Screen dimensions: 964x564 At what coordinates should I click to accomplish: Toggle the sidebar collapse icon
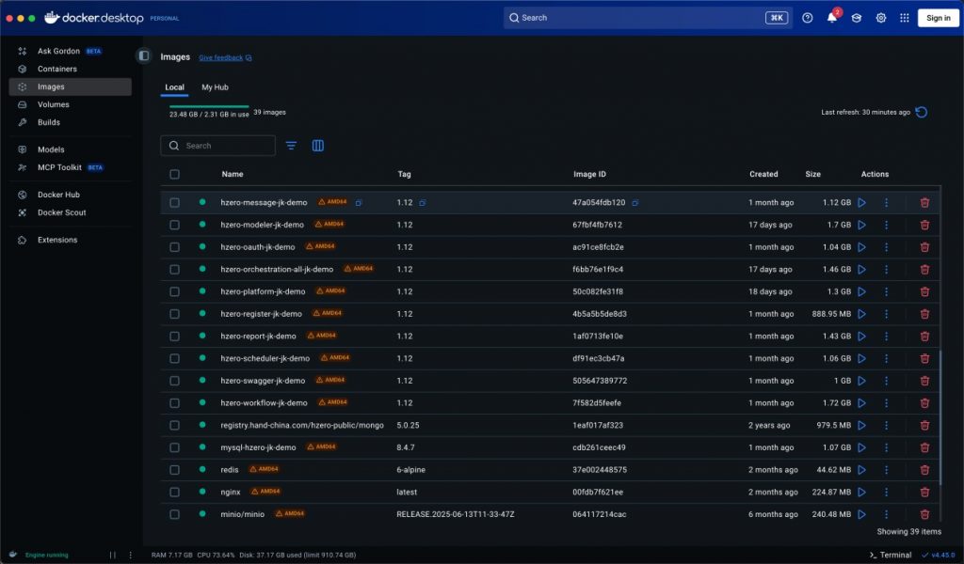[144, 56]
